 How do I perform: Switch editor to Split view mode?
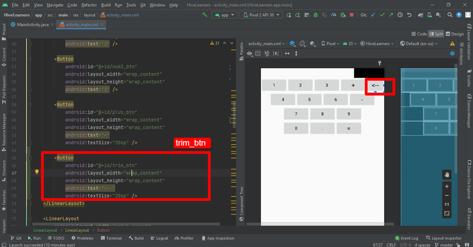[x=436, y=34]
